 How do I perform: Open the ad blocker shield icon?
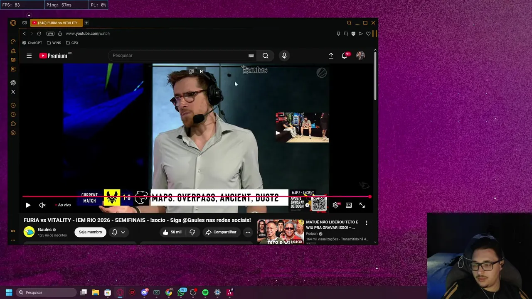[x=353, y=34]
